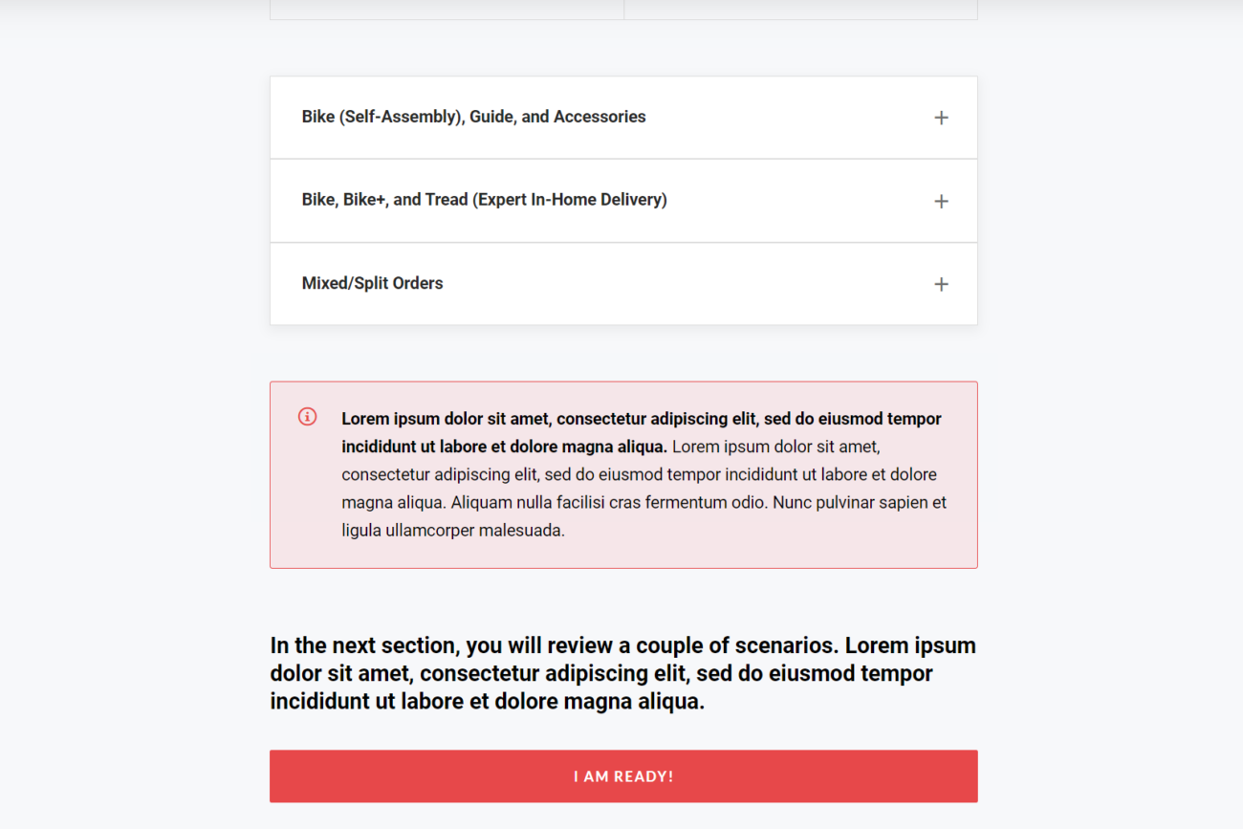Expand Bike (Self-Assembly), Guide, and Accessories section

click(x=473, y=117)
